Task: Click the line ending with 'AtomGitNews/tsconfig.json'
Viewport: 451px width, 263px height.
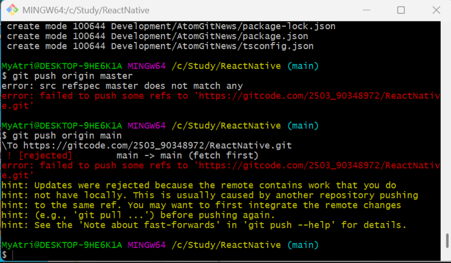Action: tap(160, 46)
